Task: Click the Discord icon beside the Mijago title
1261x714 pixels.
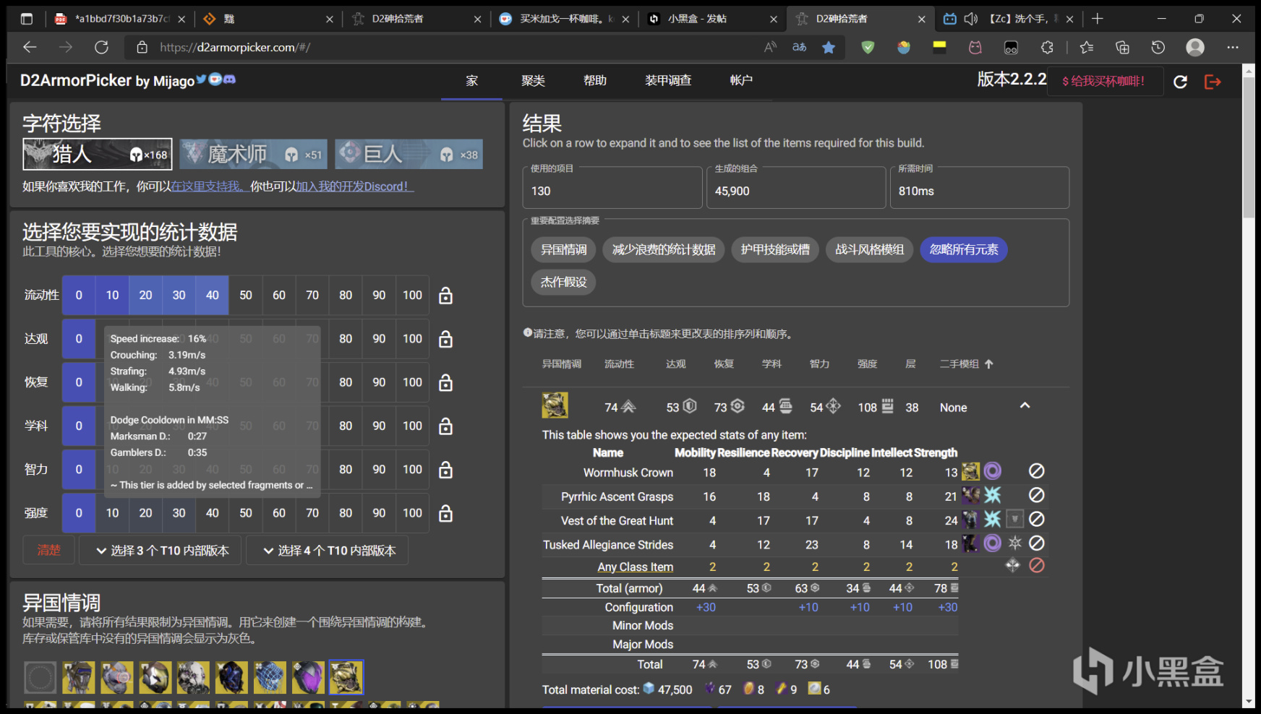Action: [x=230, y=79]
